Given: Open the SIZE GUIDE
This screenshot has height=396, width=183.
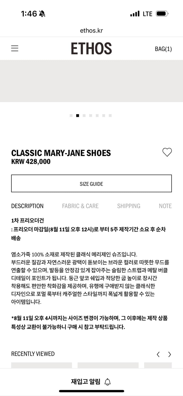Looking at the screenshot, I should pos(91,183).
